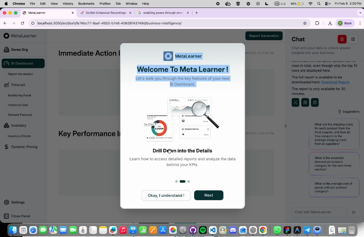Select Dynamic Pricing in the sidebar
This screenshot has height=237, width=364.
[24, 147]
